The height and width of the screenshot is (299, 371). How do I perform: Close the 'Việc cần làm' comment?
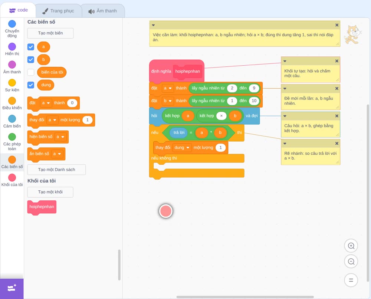337,25
